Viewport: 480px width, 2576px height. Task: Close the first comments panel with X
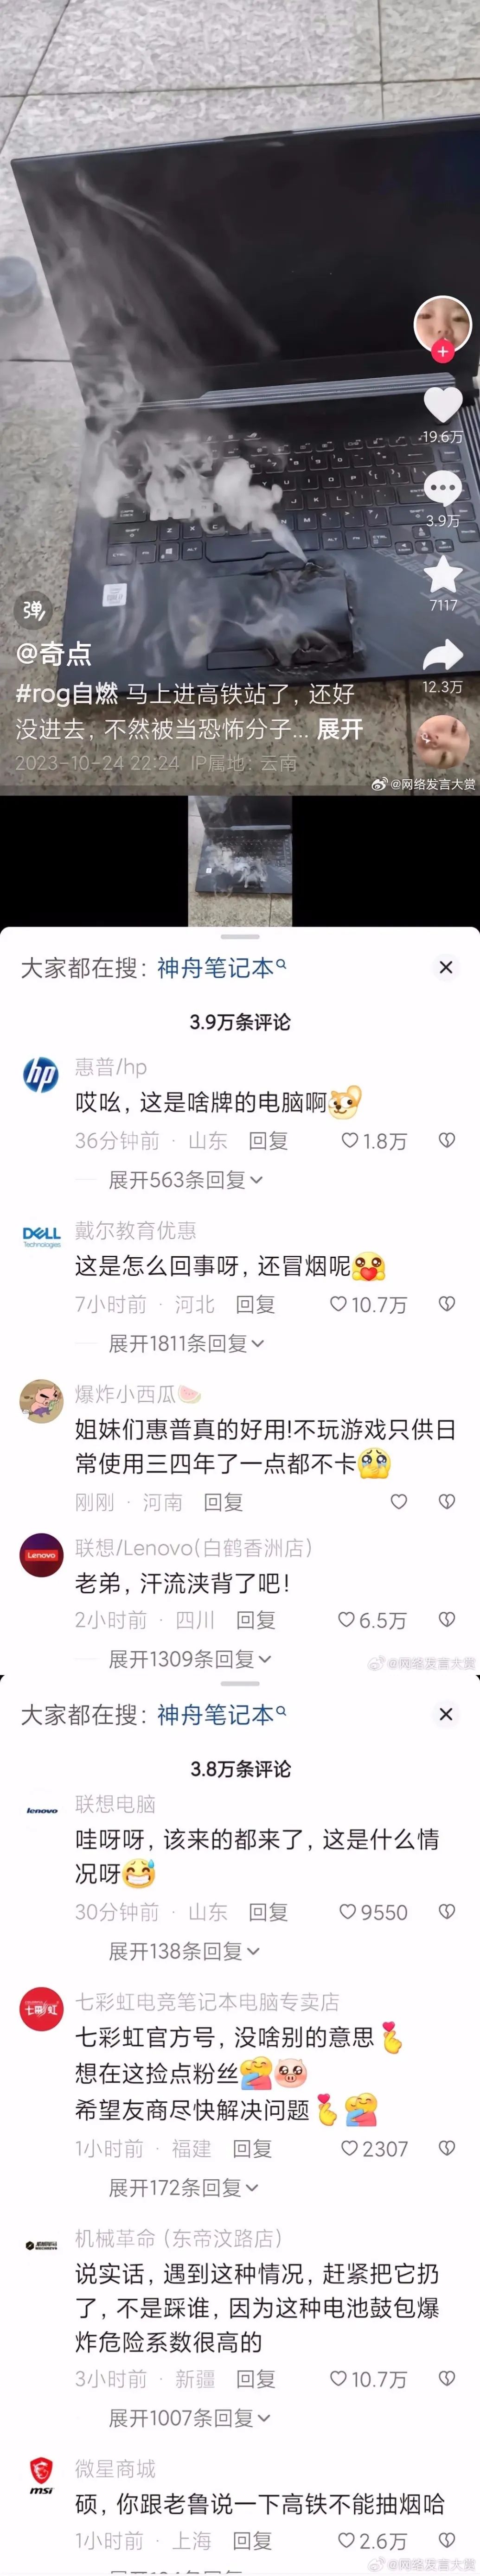tap(446, 967)
